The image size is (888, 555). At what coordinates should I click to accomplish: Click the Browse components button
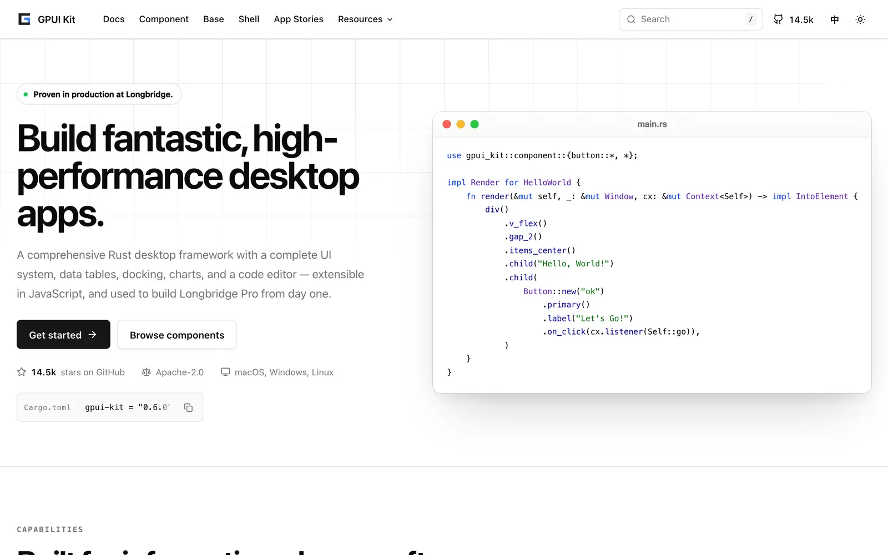click(x=177, y=335)
